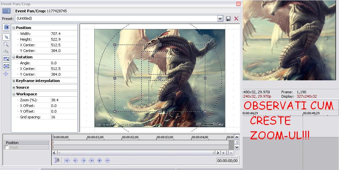This screenshot has height=170, width=339.
Task: Click the down scroll arrow beside Mask row
Action: coord(237,147)
